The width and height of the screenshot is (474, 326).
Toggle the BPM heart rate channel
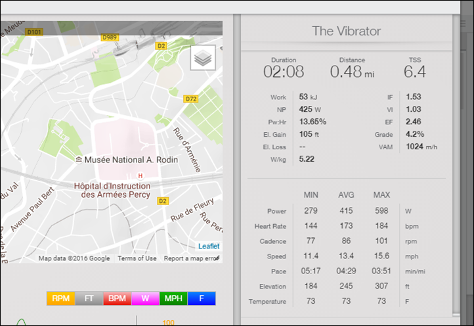coord(117,298)
